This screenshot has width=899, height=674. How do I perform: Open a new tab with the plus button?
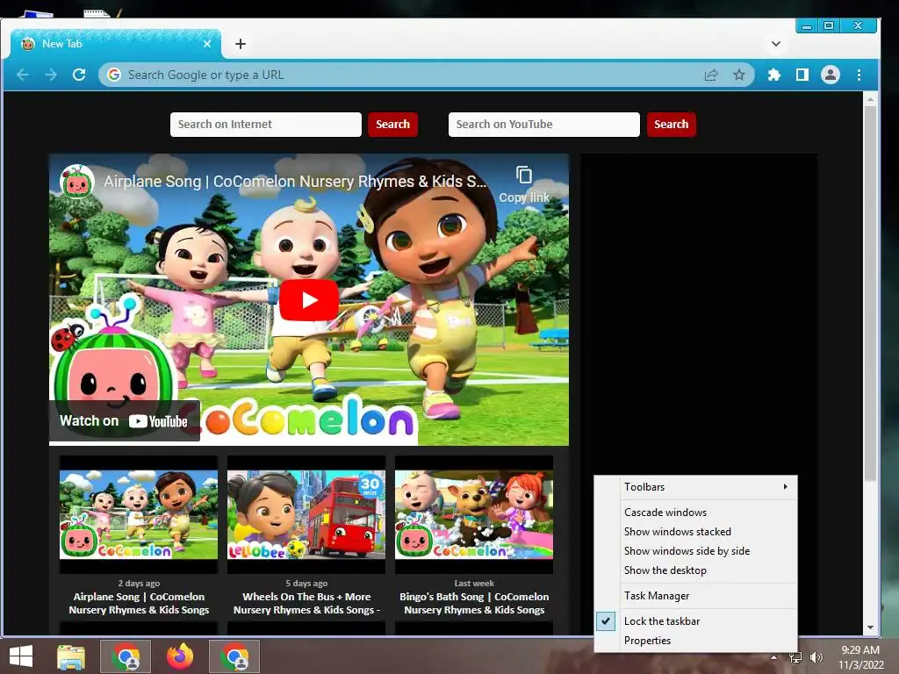pyautogui.click(x=241, y=44)
